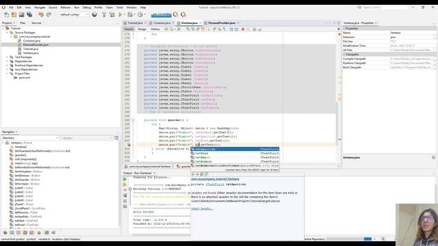Click the blue progress bar in status bar

[x=368, y=239]
